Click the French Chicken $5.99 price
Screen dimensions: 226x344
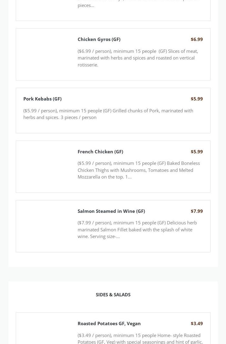pyautogui.click(x=197, y=152)
